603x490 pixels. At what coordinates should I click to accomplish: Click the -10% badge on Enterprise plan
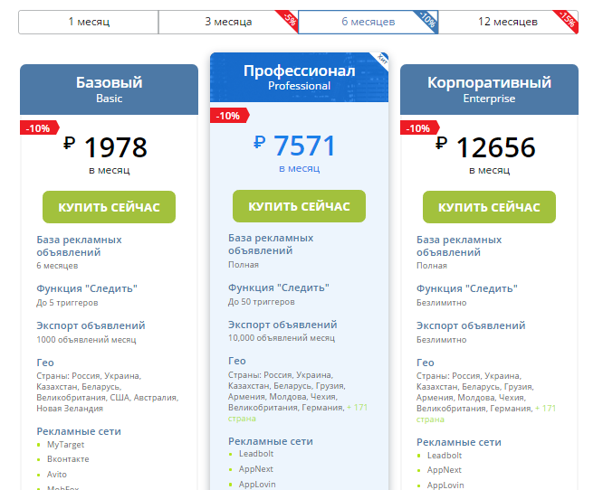pos(419,127)
